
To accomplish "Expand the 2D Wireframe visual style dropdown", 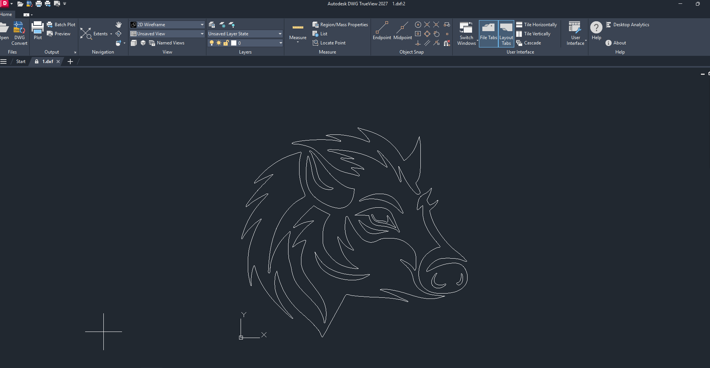I will coord(202,25).
